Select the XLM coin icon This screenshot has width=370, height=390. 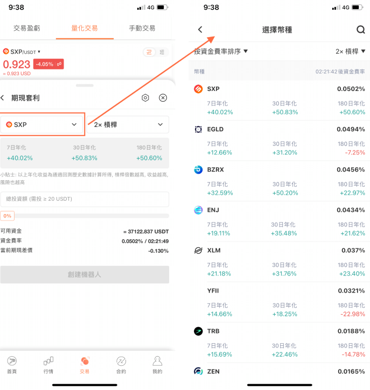[x=198, y=250]
